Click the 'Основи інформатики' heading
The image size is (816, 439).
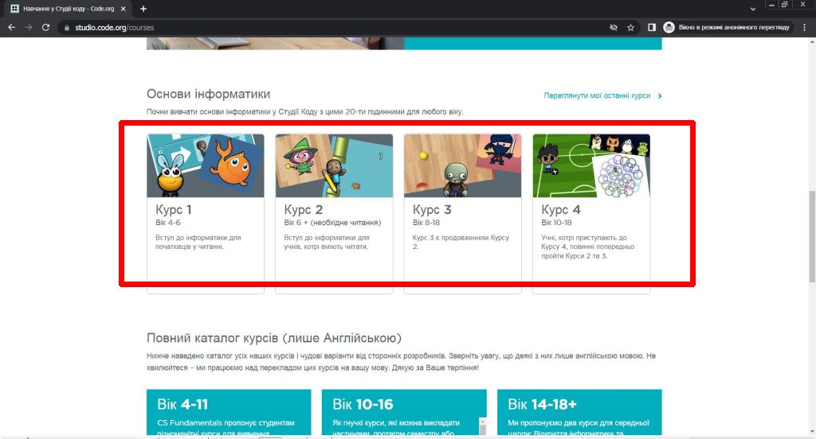(x=208, y=94)
